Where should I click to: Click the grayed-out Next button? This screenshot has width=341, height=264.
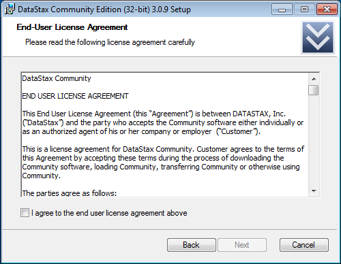tap(242, 245)
